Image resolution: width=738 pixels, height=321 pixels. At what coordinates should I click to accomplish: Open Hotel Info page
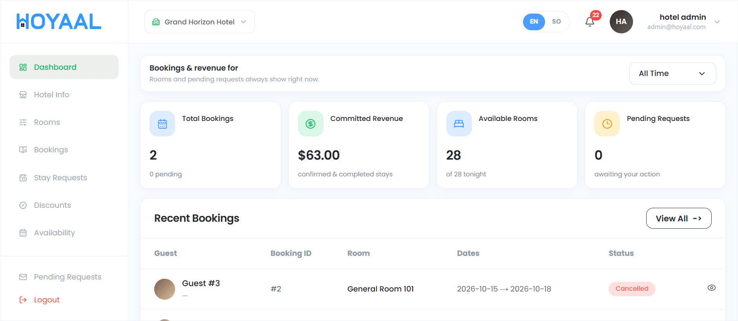[x=64, y=95]
